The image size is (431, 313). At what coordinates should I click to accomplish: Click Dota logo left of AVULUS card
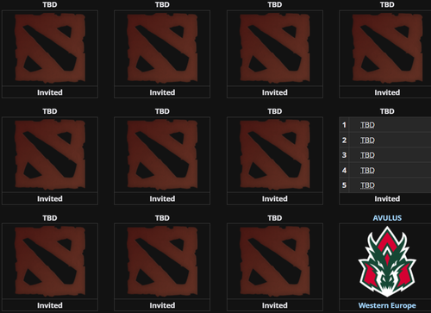coord(275,261)
